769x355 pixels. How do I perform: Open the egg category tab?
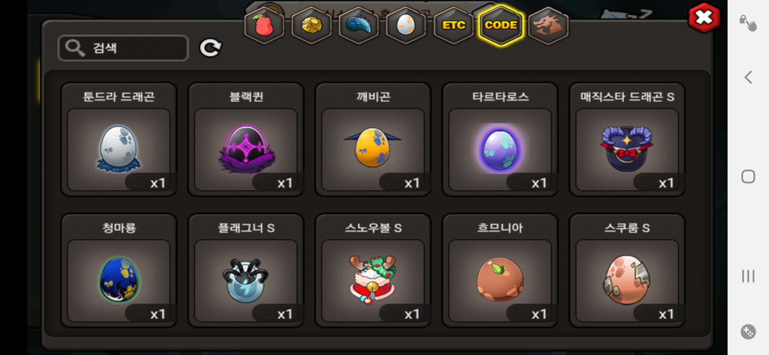click(x=406, y=26)
